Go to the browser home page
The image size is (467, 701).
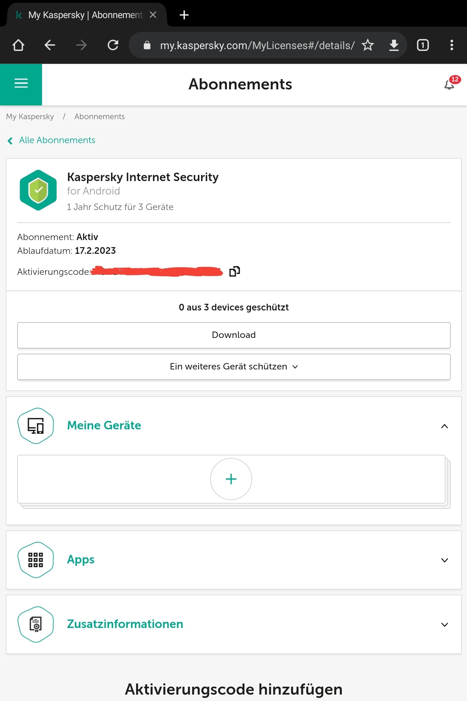pos(18,45)
